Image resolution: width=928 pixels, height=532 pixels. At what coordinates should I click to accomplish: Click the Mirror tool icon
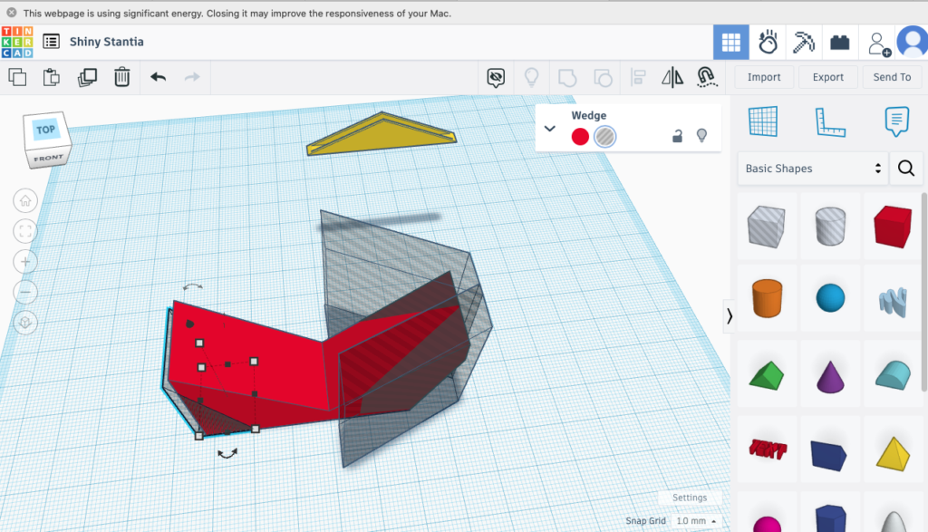pyautogui.click(x=672, y=78)
